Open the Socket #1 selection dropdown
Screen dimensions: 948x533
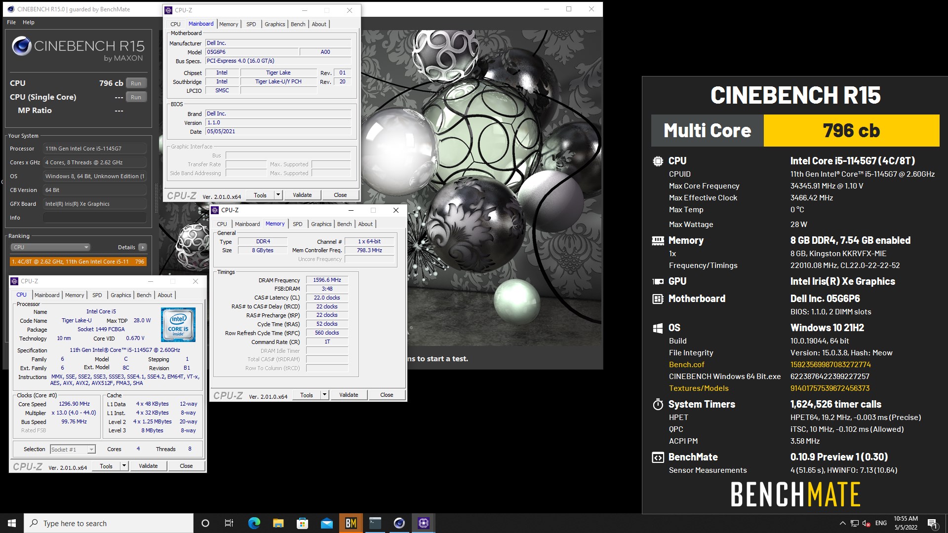tap(73, 449)
